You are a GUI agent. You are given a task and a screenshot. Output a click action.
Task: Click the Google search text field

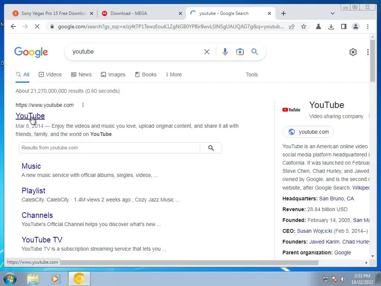click(x=136, y=52)
